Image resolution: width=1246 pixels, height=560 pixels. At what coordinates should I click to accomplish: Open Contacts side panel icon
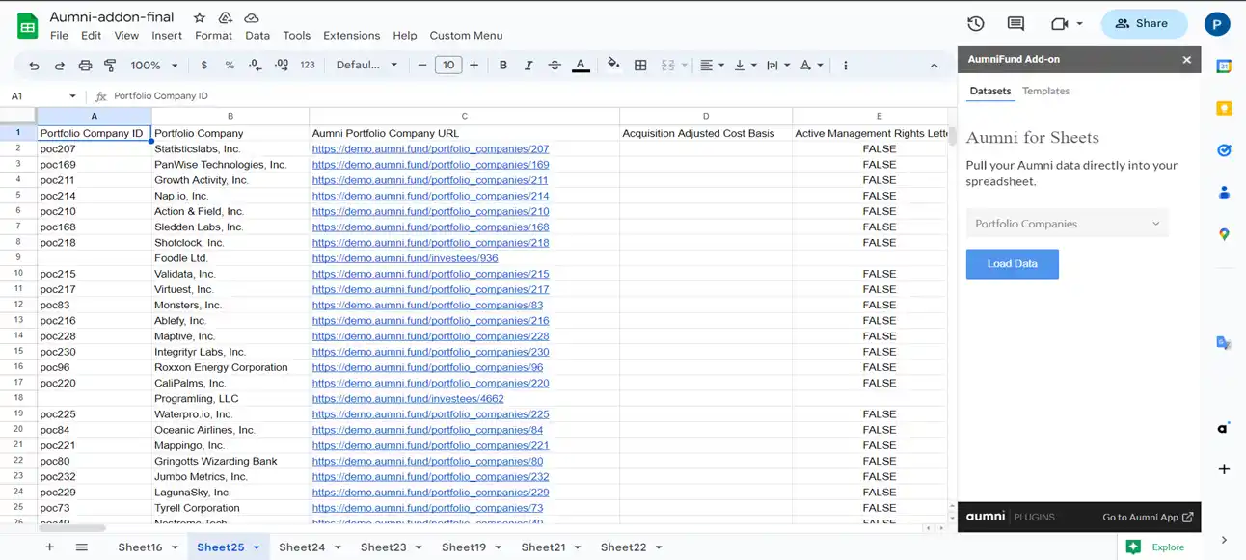click(1224, 192)
